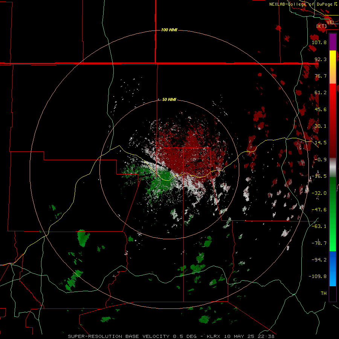Select the 100 NMI range ring label
The height and width of the screenshot is (339, 339).
click(x=169, y=30)
